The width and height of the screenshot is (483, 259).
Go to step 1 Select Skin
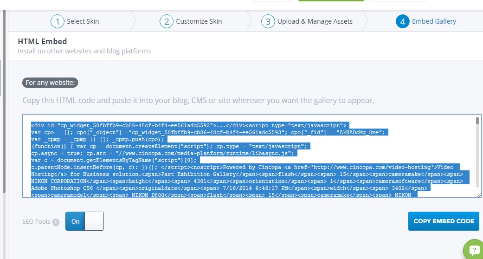75,21
